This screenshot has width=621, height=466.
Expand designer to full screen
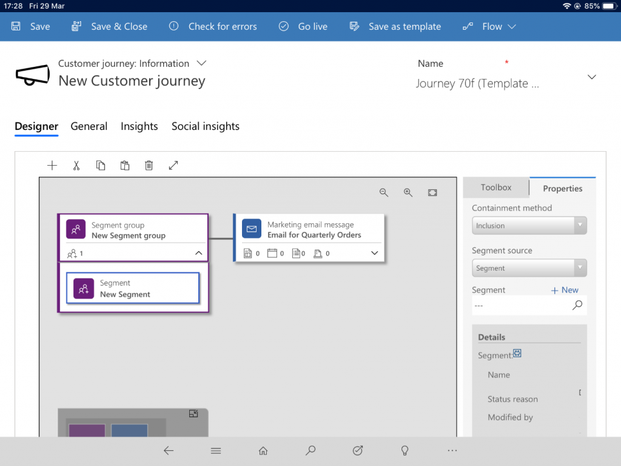[x=173, y=165]
